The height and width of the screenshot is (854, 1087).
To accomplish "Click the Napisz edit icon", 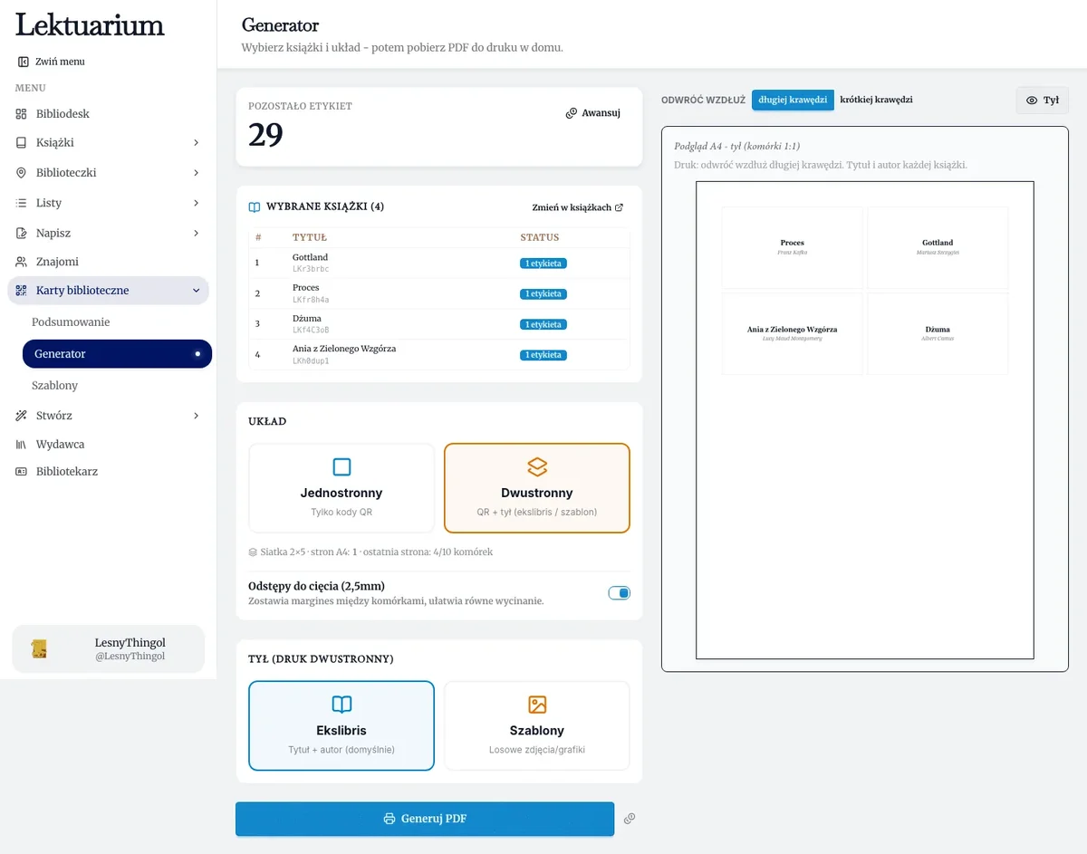I will (21, 234).
